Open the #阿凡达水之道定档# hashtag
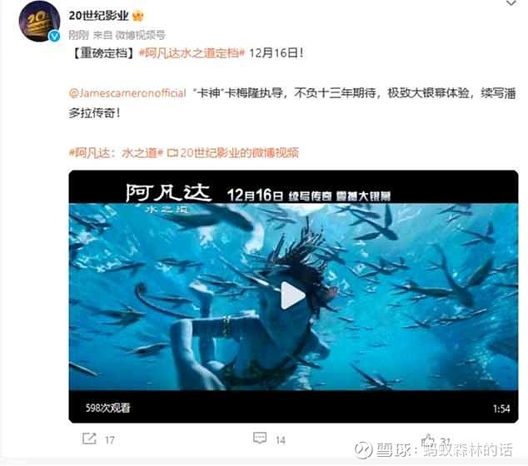Image resolution: width=528 pixels, height=466 pixels. pos(192,53)
